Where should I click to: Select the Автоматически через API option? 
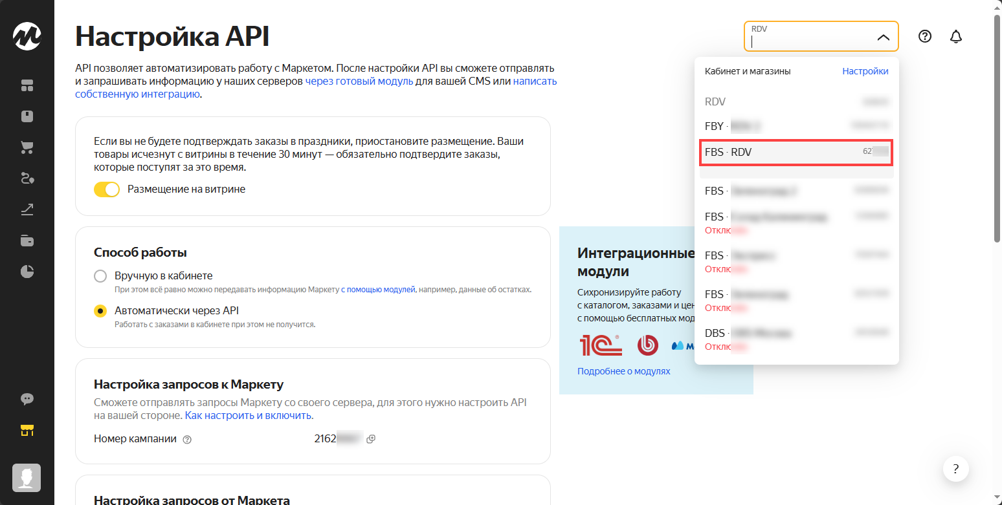[100, 311]
